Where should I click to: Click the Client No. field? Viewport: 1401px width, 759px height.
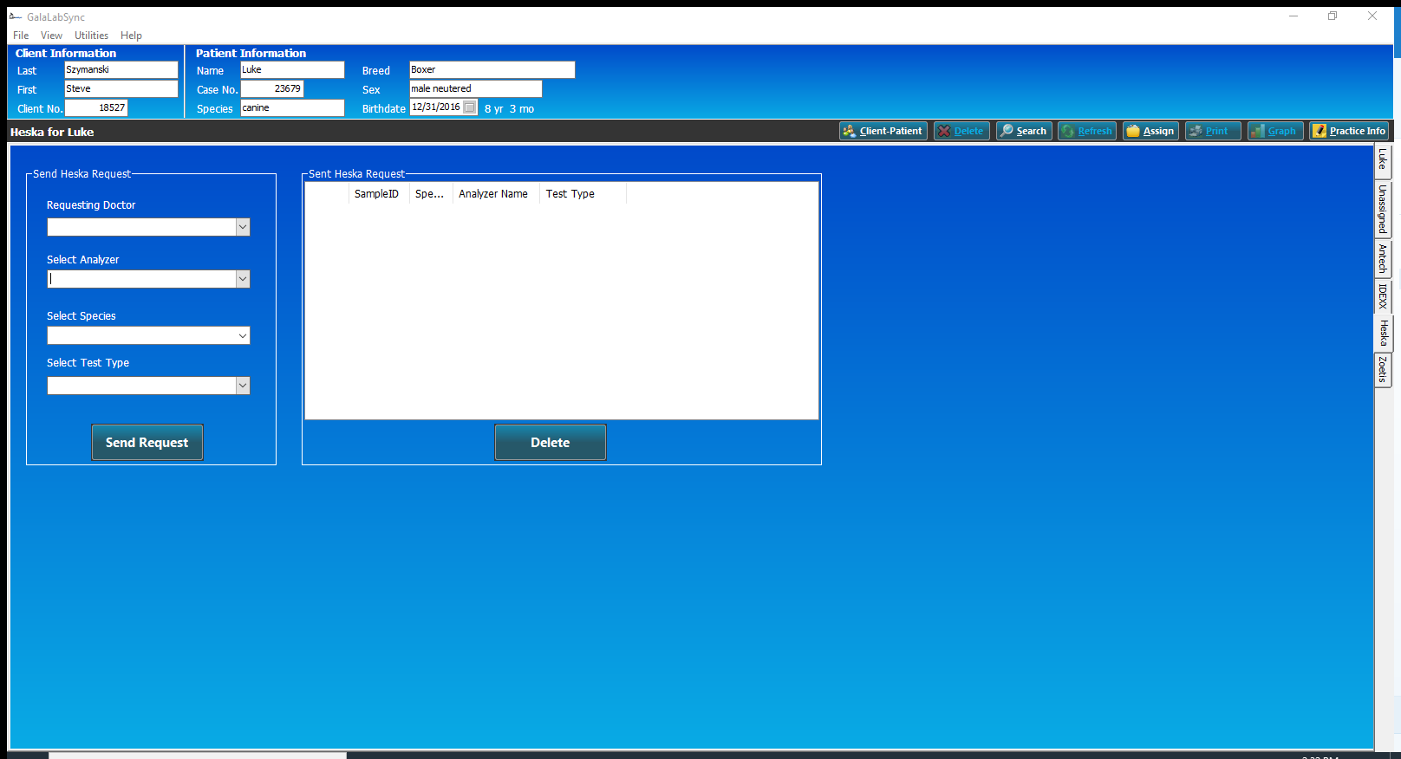point(96,107)
